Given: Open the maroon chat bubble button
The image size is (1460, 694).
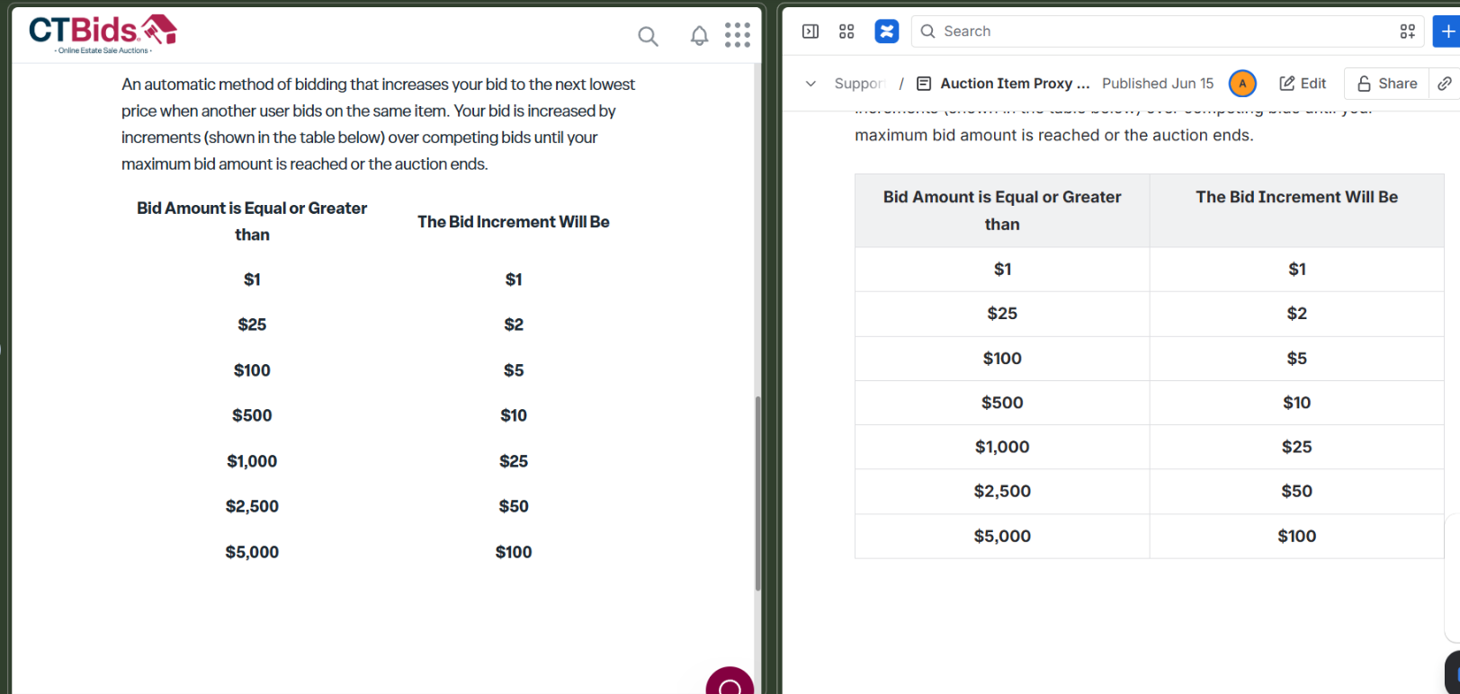Looking at the screenshot, I should coord(730,683).
